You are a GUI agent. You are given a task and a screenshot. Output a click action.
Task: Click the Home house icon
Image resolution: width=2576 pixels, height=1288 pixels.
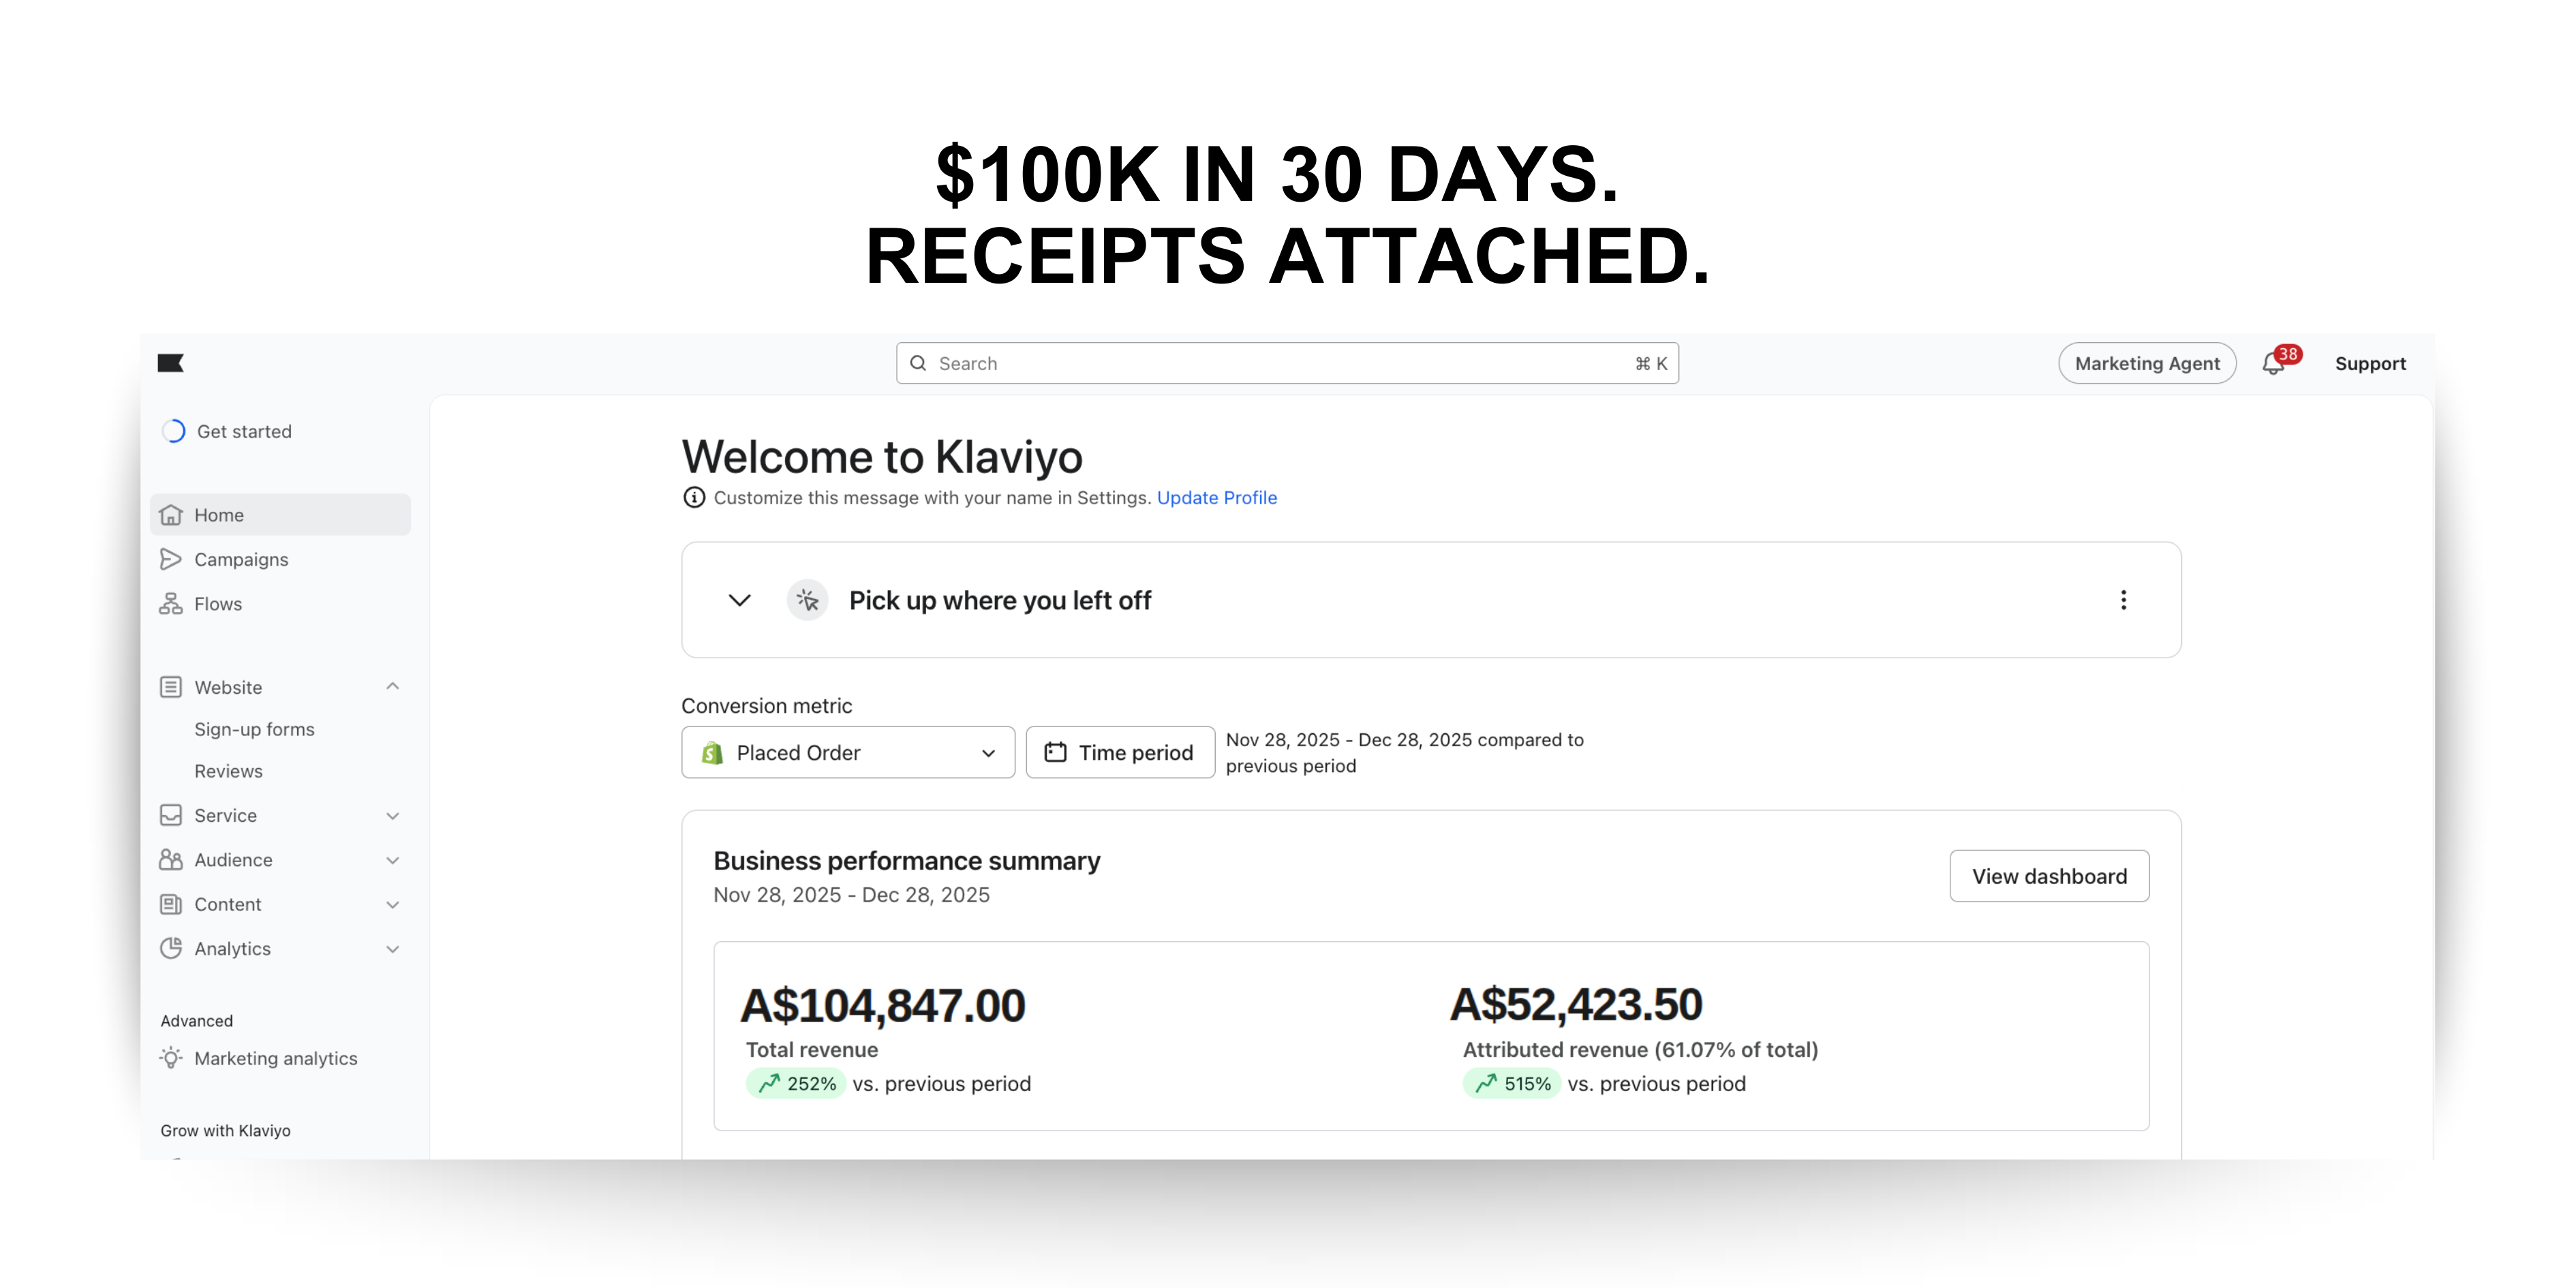(171, 515)
